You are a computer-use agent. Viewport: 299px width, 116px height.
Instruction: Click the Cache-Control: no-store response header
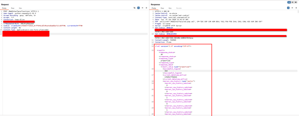[165, 13]
